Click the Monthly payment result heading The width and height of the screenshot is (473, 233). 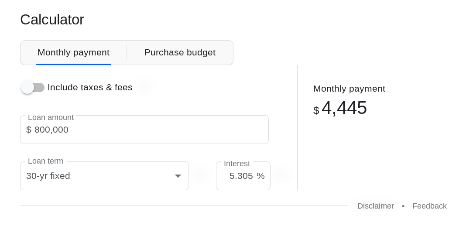coord(349,89)
